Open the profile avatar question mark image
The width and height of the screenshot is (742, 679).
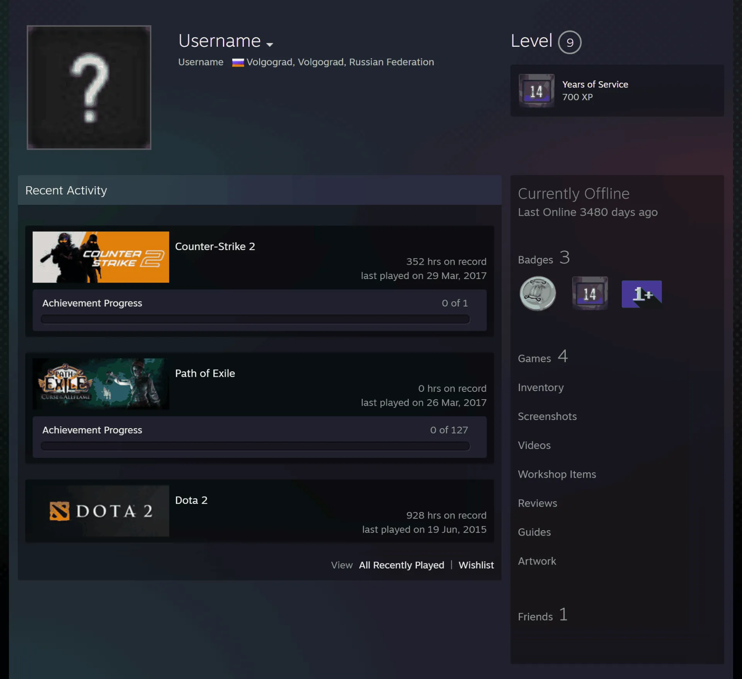89,87
